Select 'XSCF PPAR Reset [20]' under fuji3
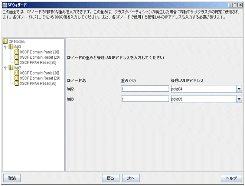 click(x=38, y=62)
